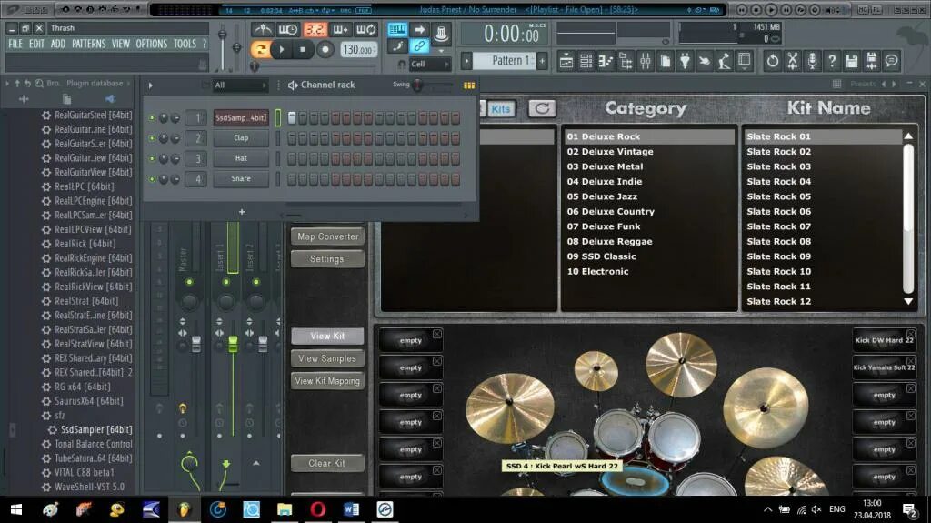Open the snap 'Cell' dropdown

point(430,64)
